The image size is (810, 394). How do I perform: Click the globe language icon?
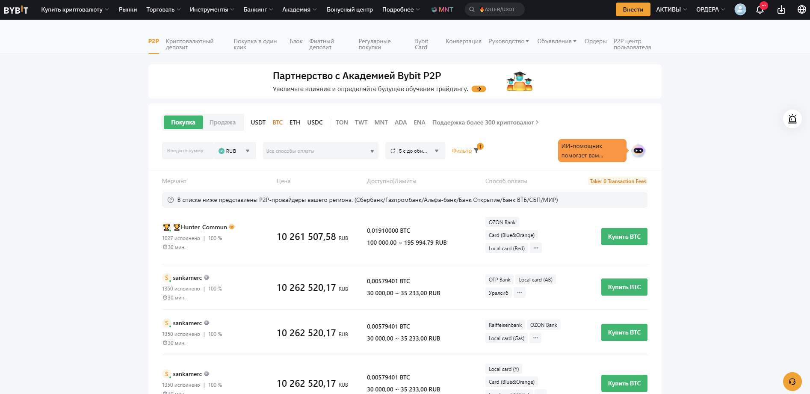click(802, 9)
